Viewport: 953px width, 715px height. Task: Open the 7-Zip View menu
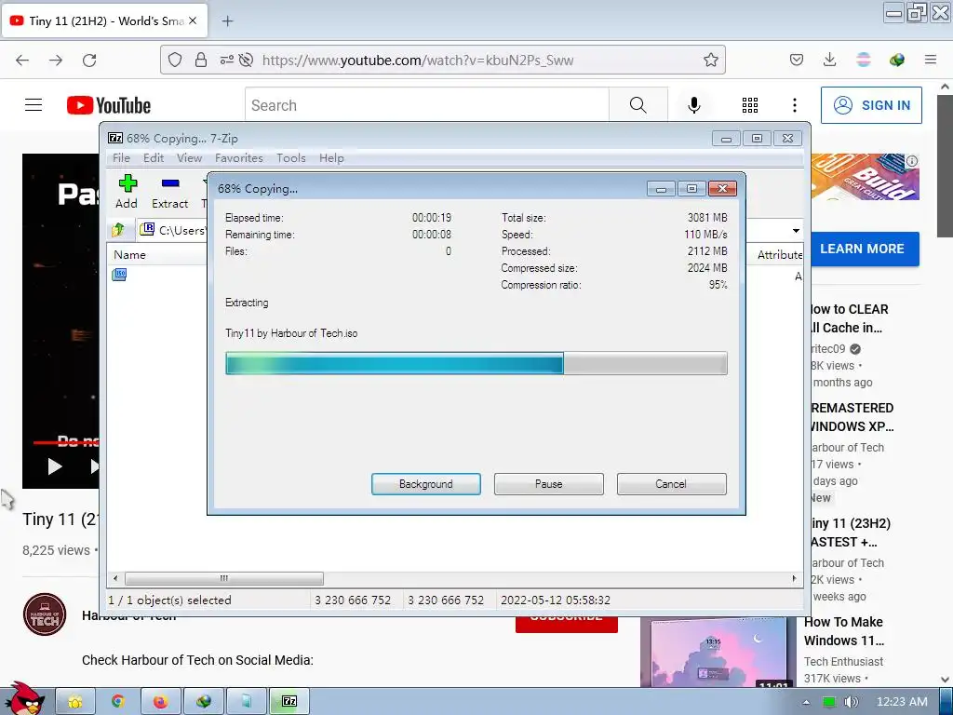click(x=189, y=158)
